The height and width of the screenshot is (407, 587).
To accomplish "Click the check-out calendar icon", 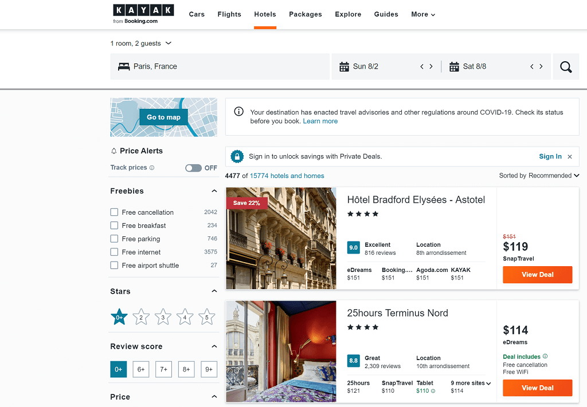I will (454, 66).
